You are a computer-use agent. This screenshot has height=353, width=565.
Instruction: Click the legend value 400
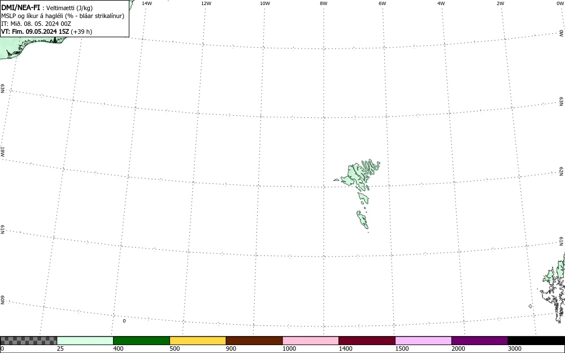pos(118,348)
